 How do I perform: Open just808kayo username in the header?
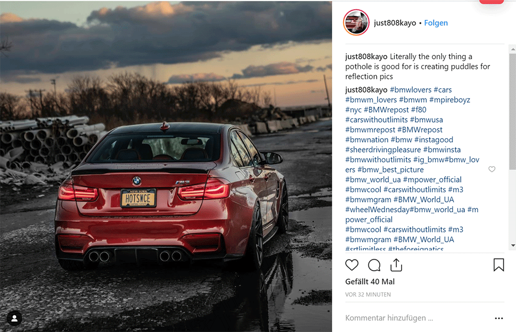(x=395, y=23)
